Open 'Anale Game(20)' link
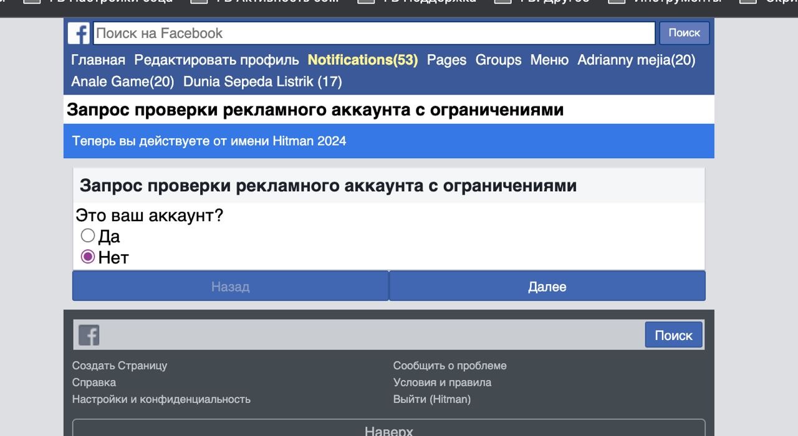 [123, 82]
